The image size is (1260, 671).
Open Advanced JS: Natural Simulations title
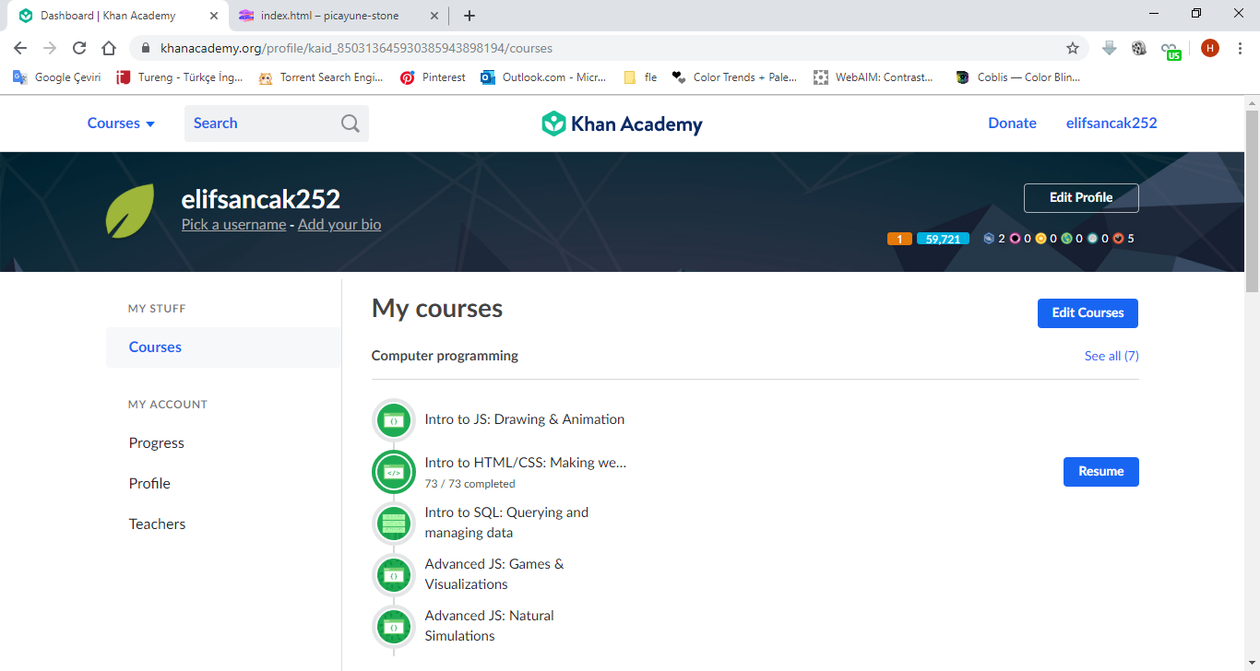490,626
